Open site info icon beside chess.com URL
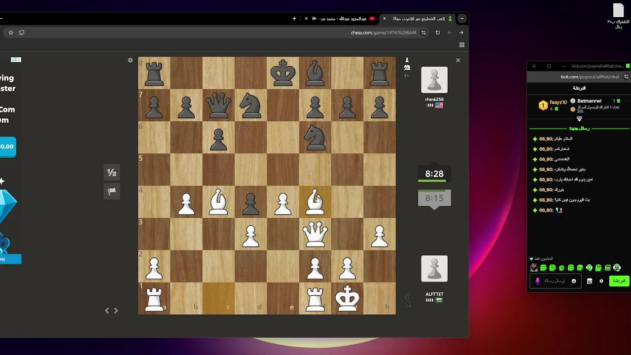 [x=423, y=33]
